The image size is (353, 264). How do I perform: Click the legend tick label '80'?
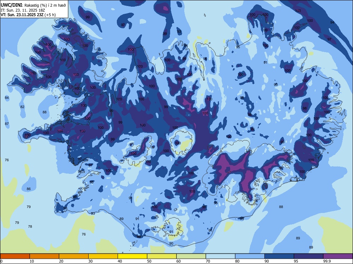click(x=237, y=261)
